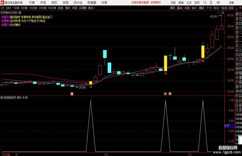242x156 pixels.
Task: Click the leftmost event marker on the chart's bottom edge
Action: [72, 94]
